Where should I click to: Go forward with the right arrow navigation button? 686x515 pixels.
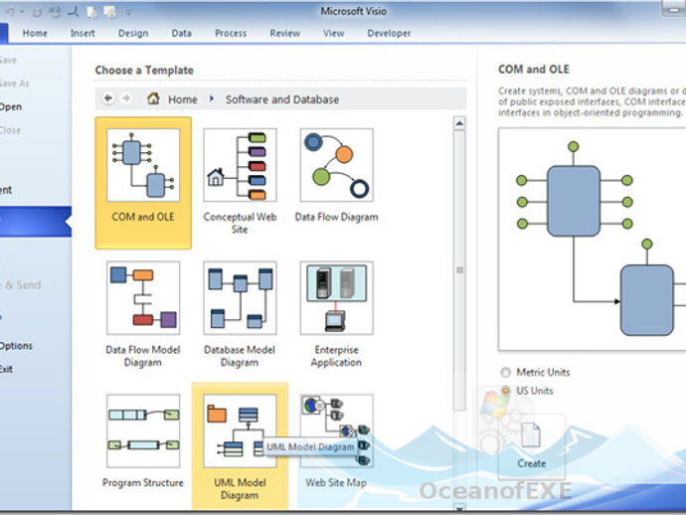pos(126,98)
